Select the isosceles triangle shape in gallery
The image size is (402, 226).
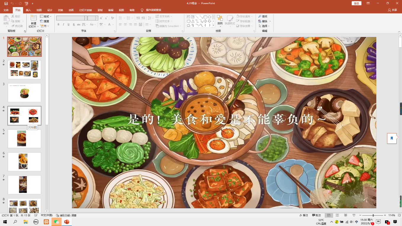click(193, 21)
